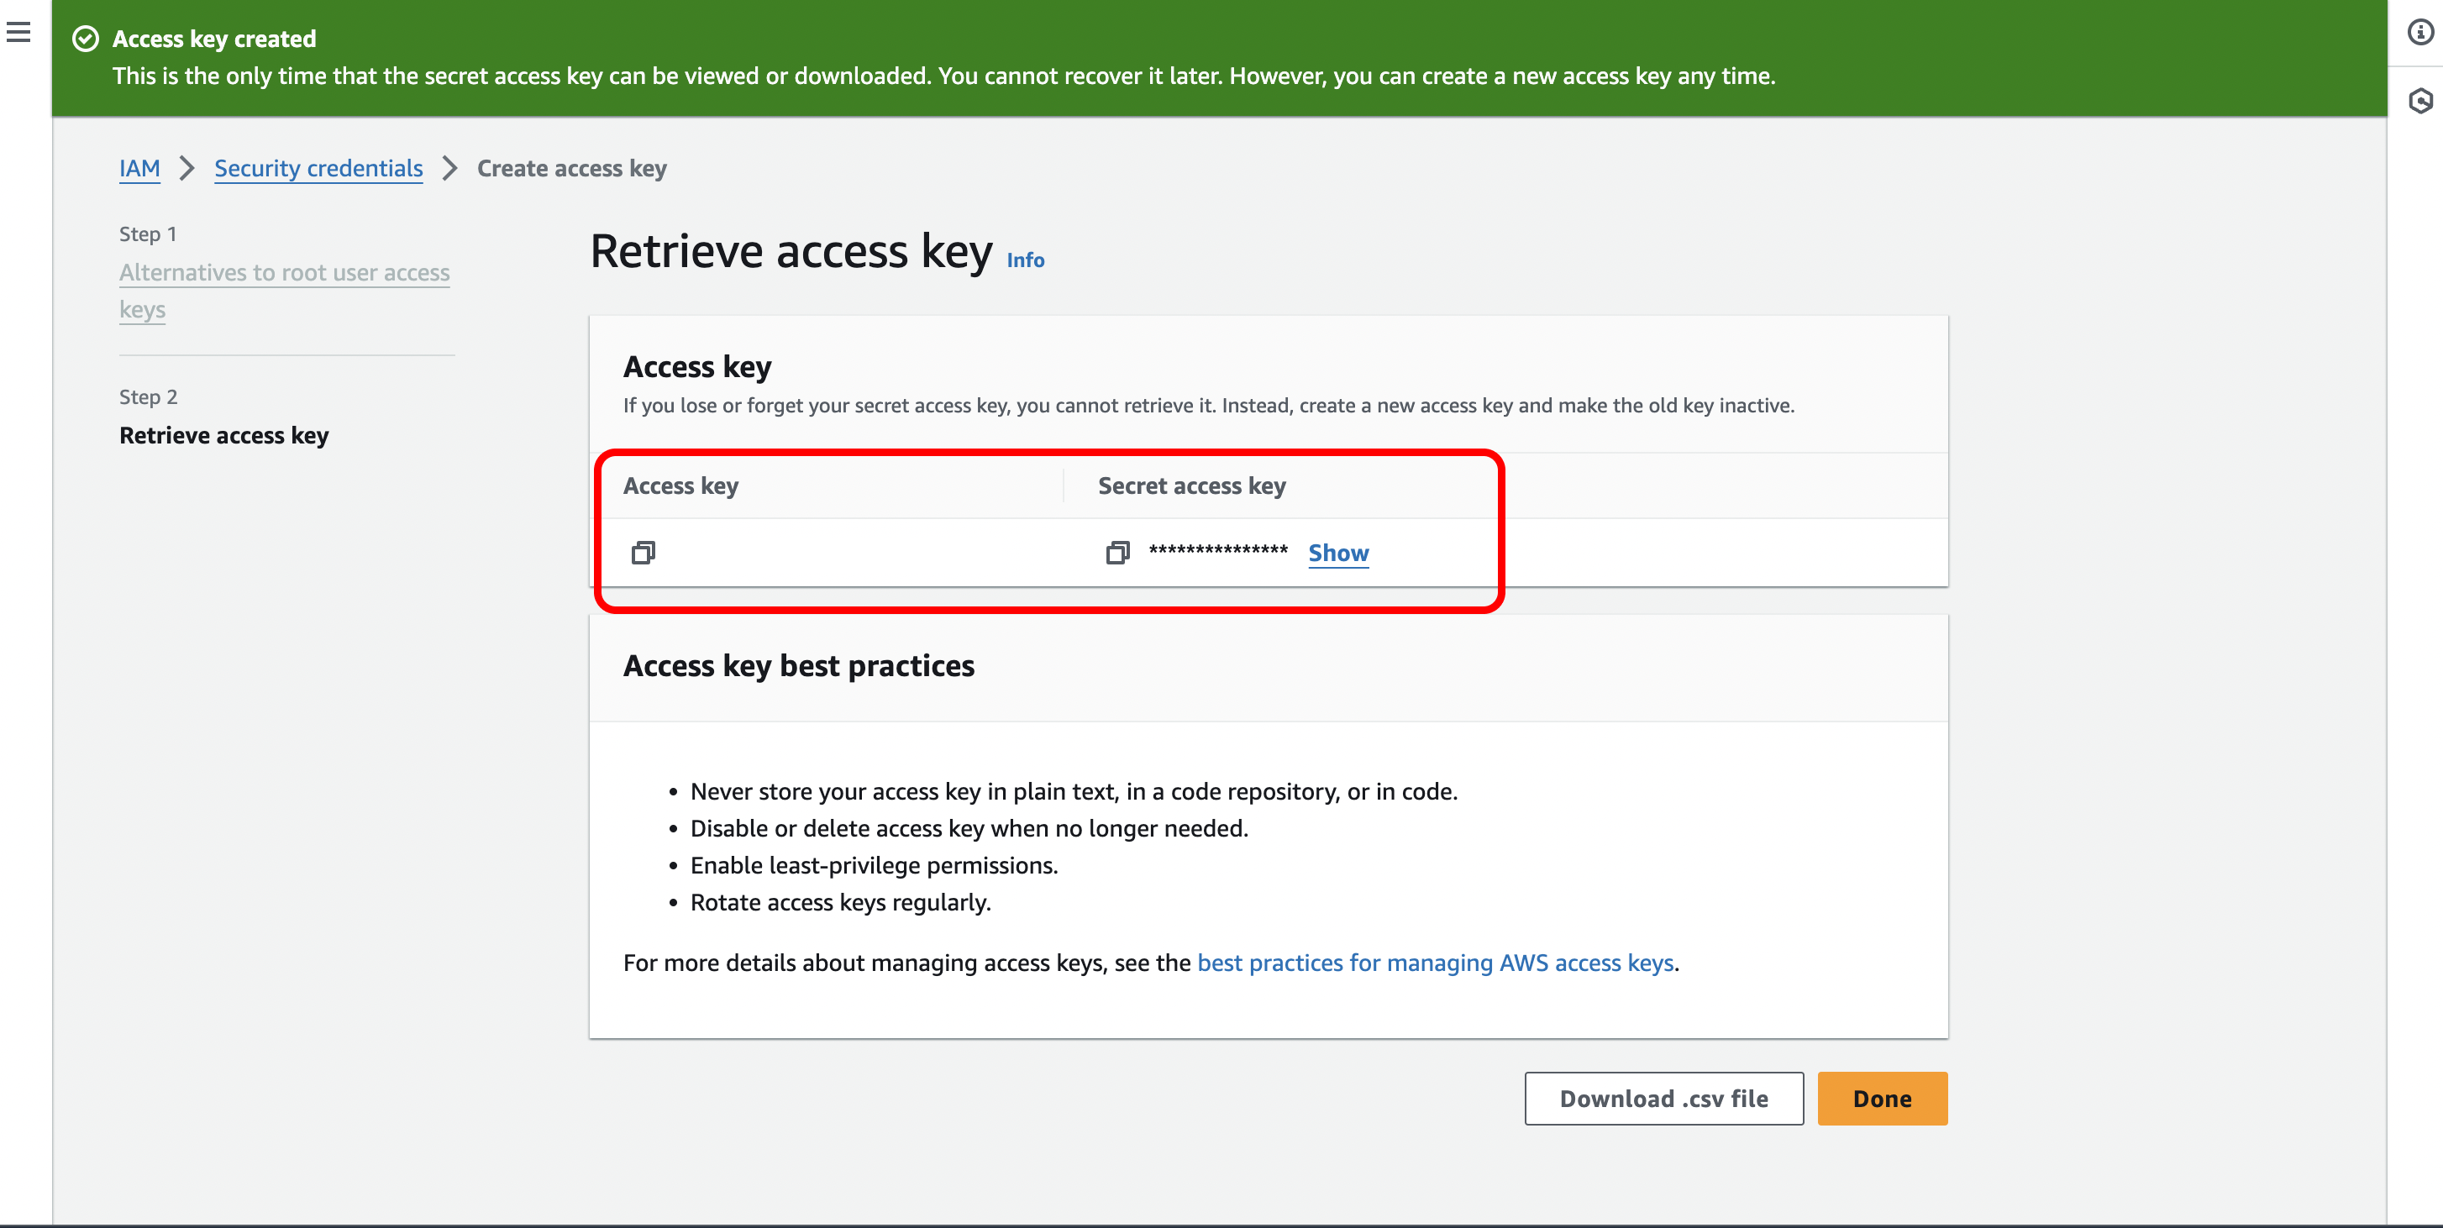2443x1228 pixels.
Task: Click the success checkmark icon in banner
Action: click(x=86, y=39)
